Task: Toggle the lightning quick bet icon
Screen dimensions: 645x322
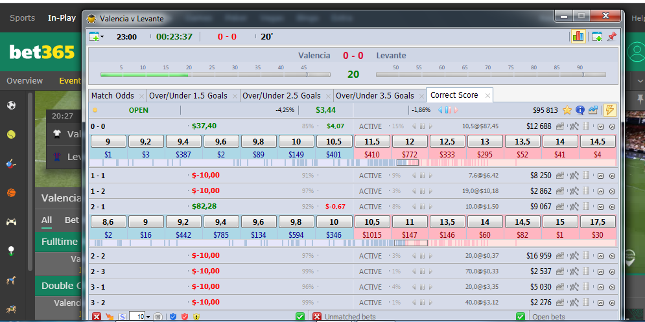Action: pyautogui.click(x=609, y=109)
